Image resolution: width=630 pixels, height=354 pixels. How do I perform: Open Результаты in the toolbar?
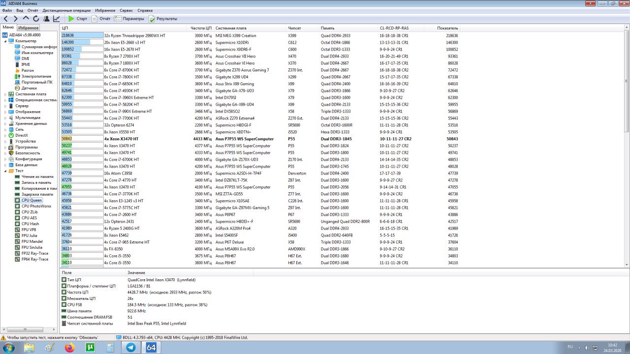click(x=163, y=19)
